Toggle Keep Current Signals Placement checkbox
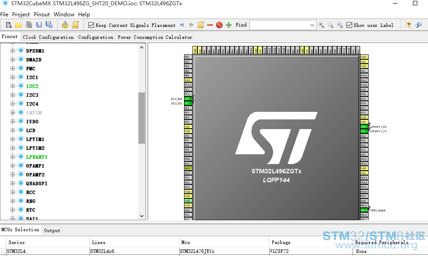Screen dimensions: 428x256 [x=91, y=25]
